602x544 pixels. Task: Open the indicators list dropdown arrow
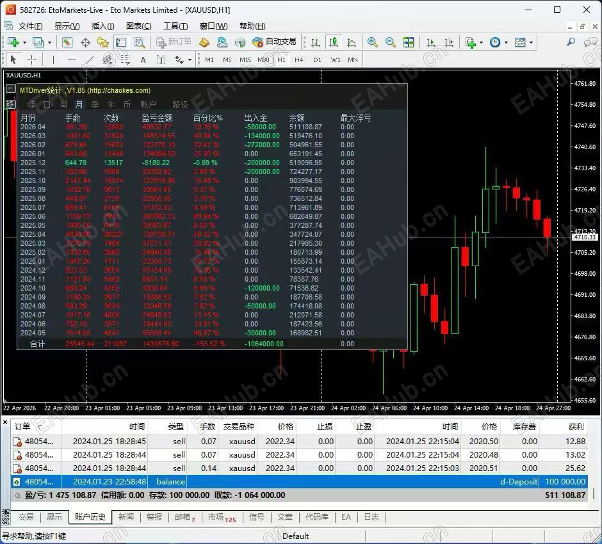tap(481, 43)
